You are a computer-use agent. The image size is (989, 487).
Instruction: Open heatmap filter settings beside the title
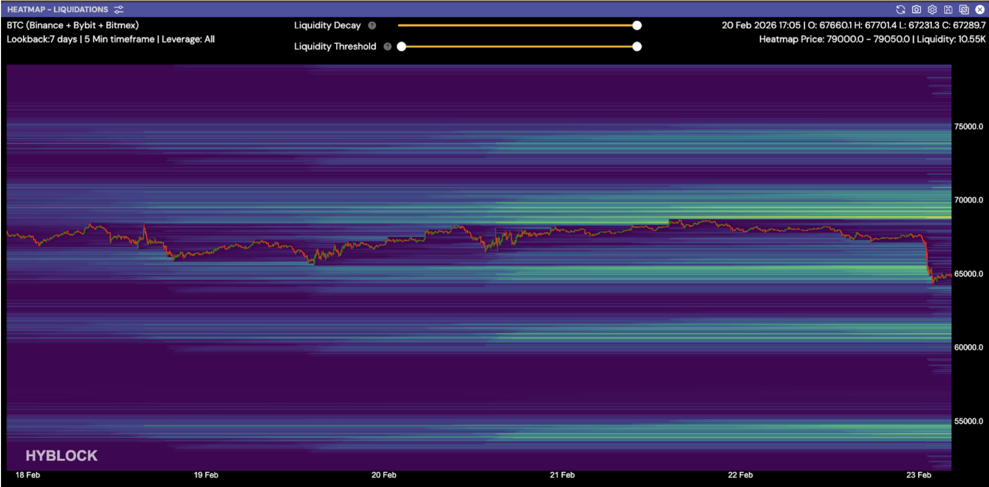(119, 9)
